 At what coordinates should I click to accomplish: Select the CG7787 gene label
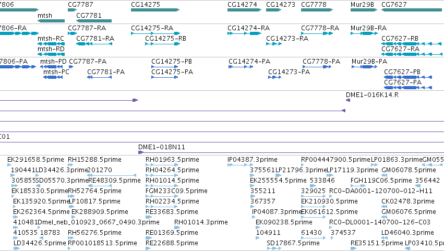coord(81,5)
